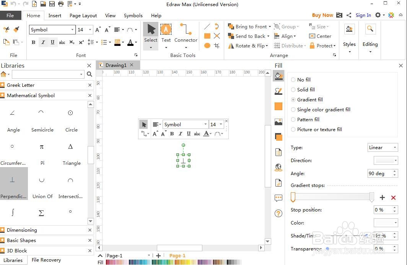Select the Solid fill option
The height and width of the screenshot is (265, 407).
303,89
